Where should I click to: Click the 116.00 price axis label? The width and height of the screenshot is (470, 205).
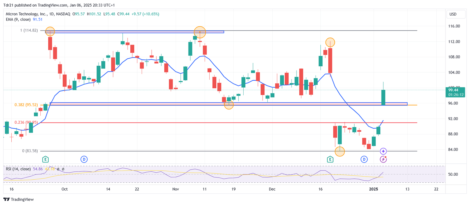[x=453, y=26]
